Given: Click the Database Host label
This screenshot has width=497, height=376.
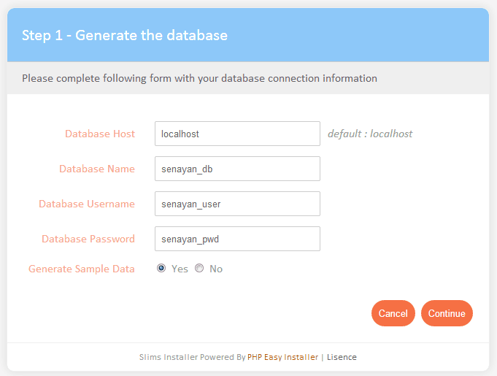Looking at the screenshot, I should click(x=99, y=134).
